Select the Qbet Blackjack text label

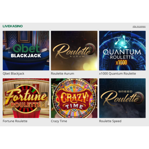[13, 74]
